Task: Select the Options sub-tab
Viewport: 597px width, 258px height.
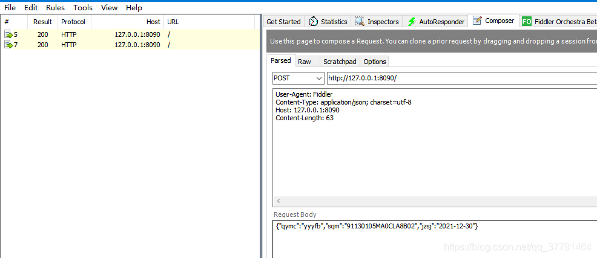Action: point(375,62)
